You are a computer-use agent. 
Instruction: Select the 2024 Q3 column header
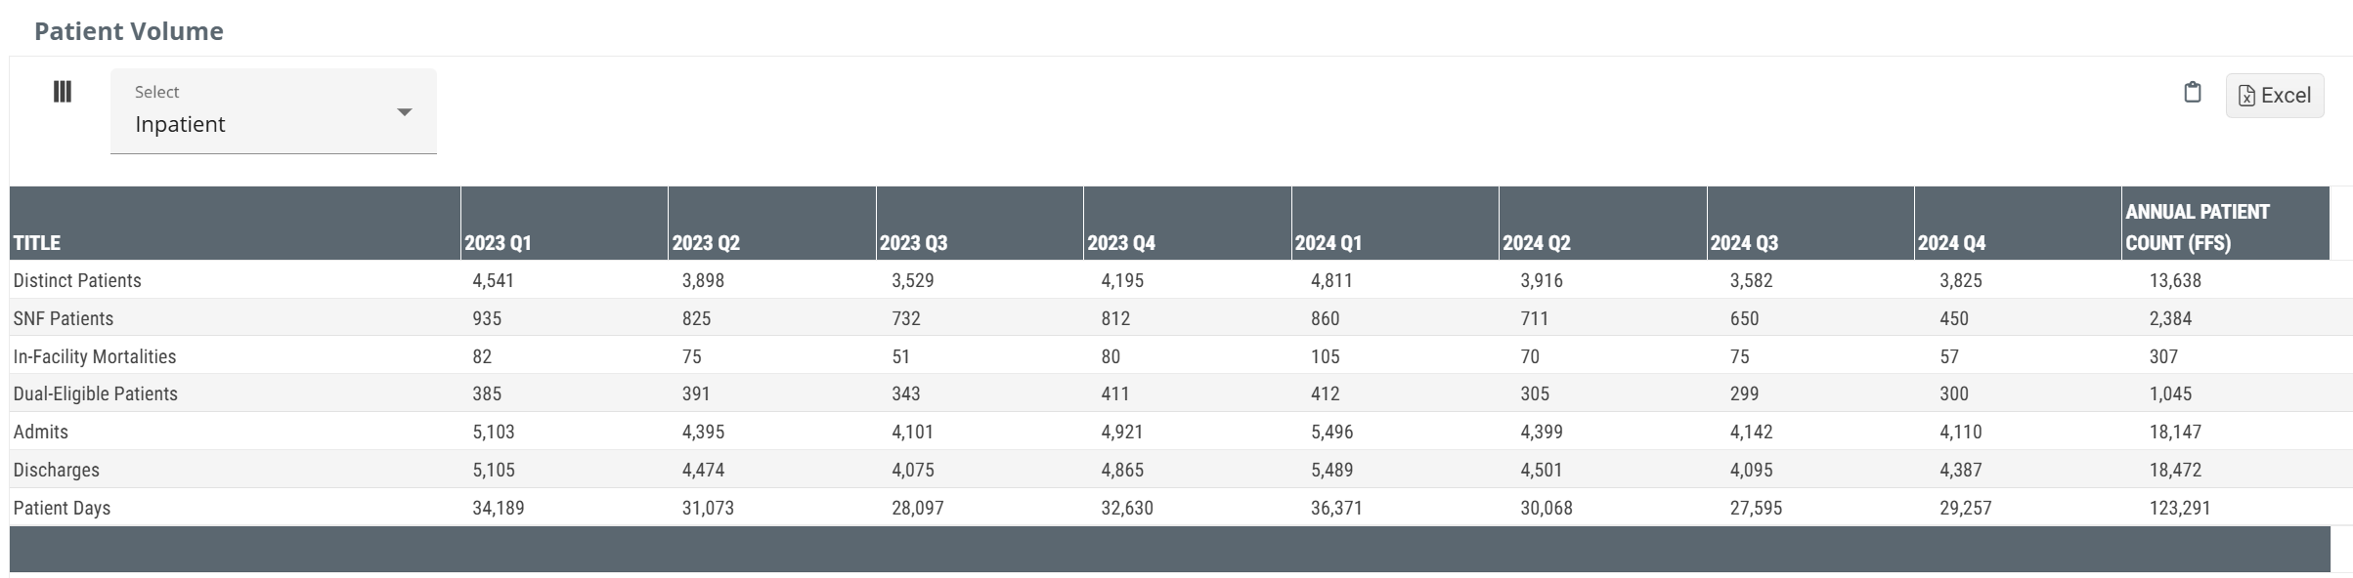click(x=1744, y=243)
